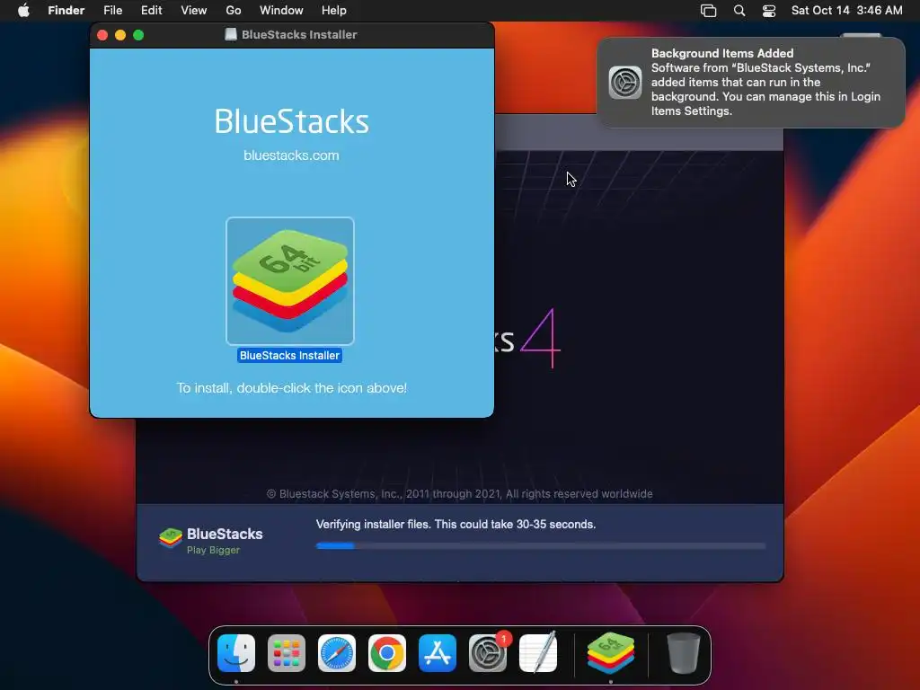The image size is (920, 690).
Task: Maximize the BlueStacks Installer disk window
Action: [x=138, y=35]
